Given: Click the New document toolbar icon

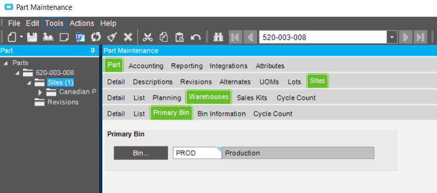Looking at the screenshot, I should click(12, 37).
